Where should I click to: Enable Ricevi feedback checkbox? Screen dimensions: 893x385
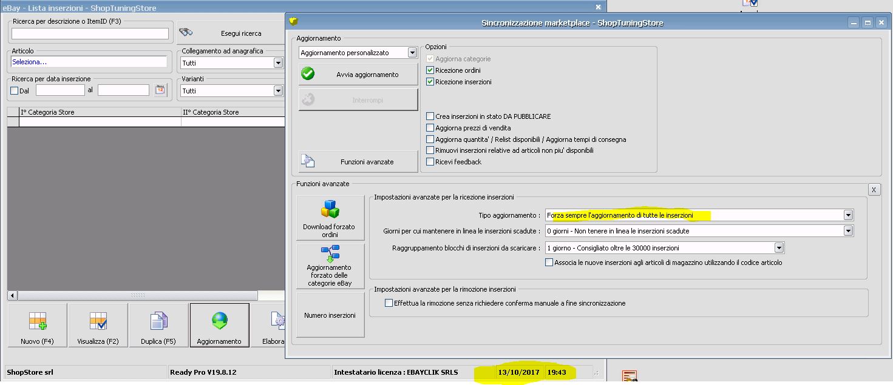pyautogui.click(x=430, y=162)
